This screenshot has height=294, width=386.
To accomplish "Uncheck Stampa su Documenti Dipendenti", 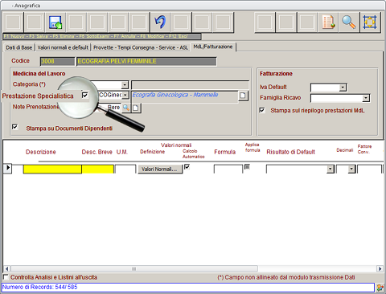I will point(15,127).
